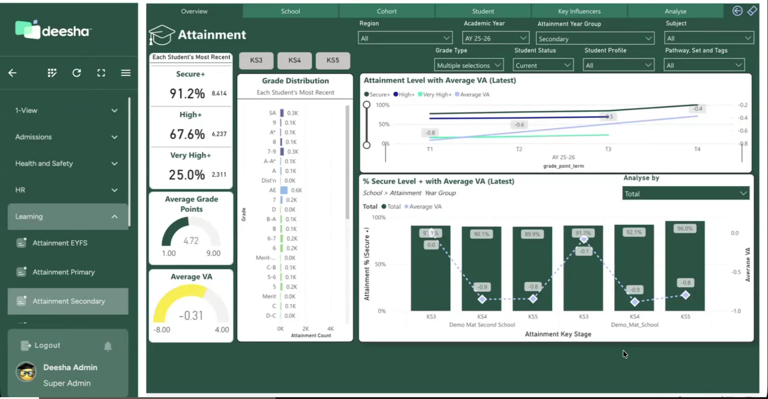Open notifications with the bell icon
Viewport: 768px width, 399px height.
(108, 346)
